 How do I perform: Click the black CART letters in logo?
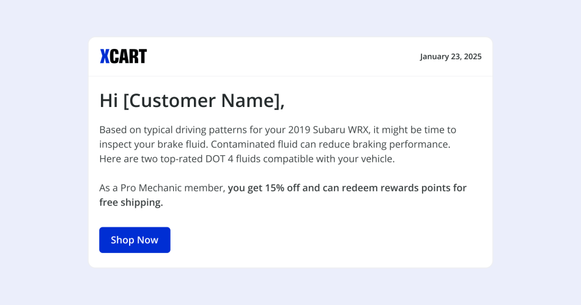pyautogui.click(x=129, y=56)
